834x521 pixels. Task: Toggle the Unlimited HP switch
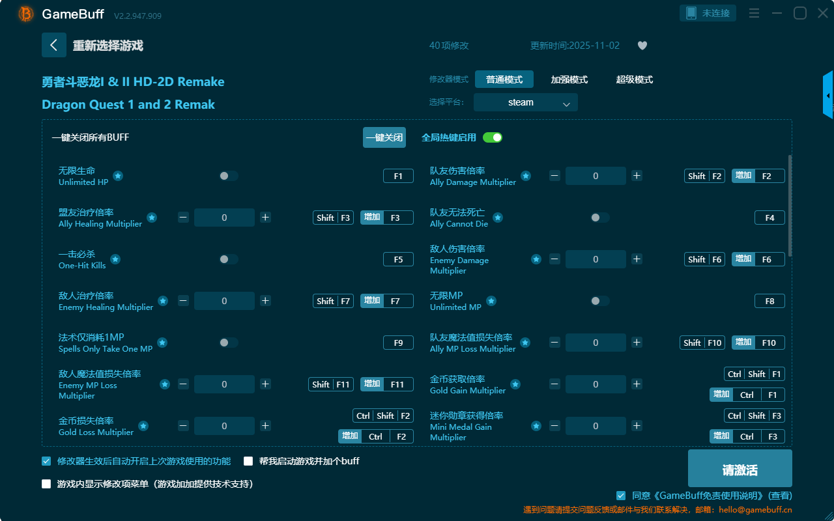(x=228, y=176)
